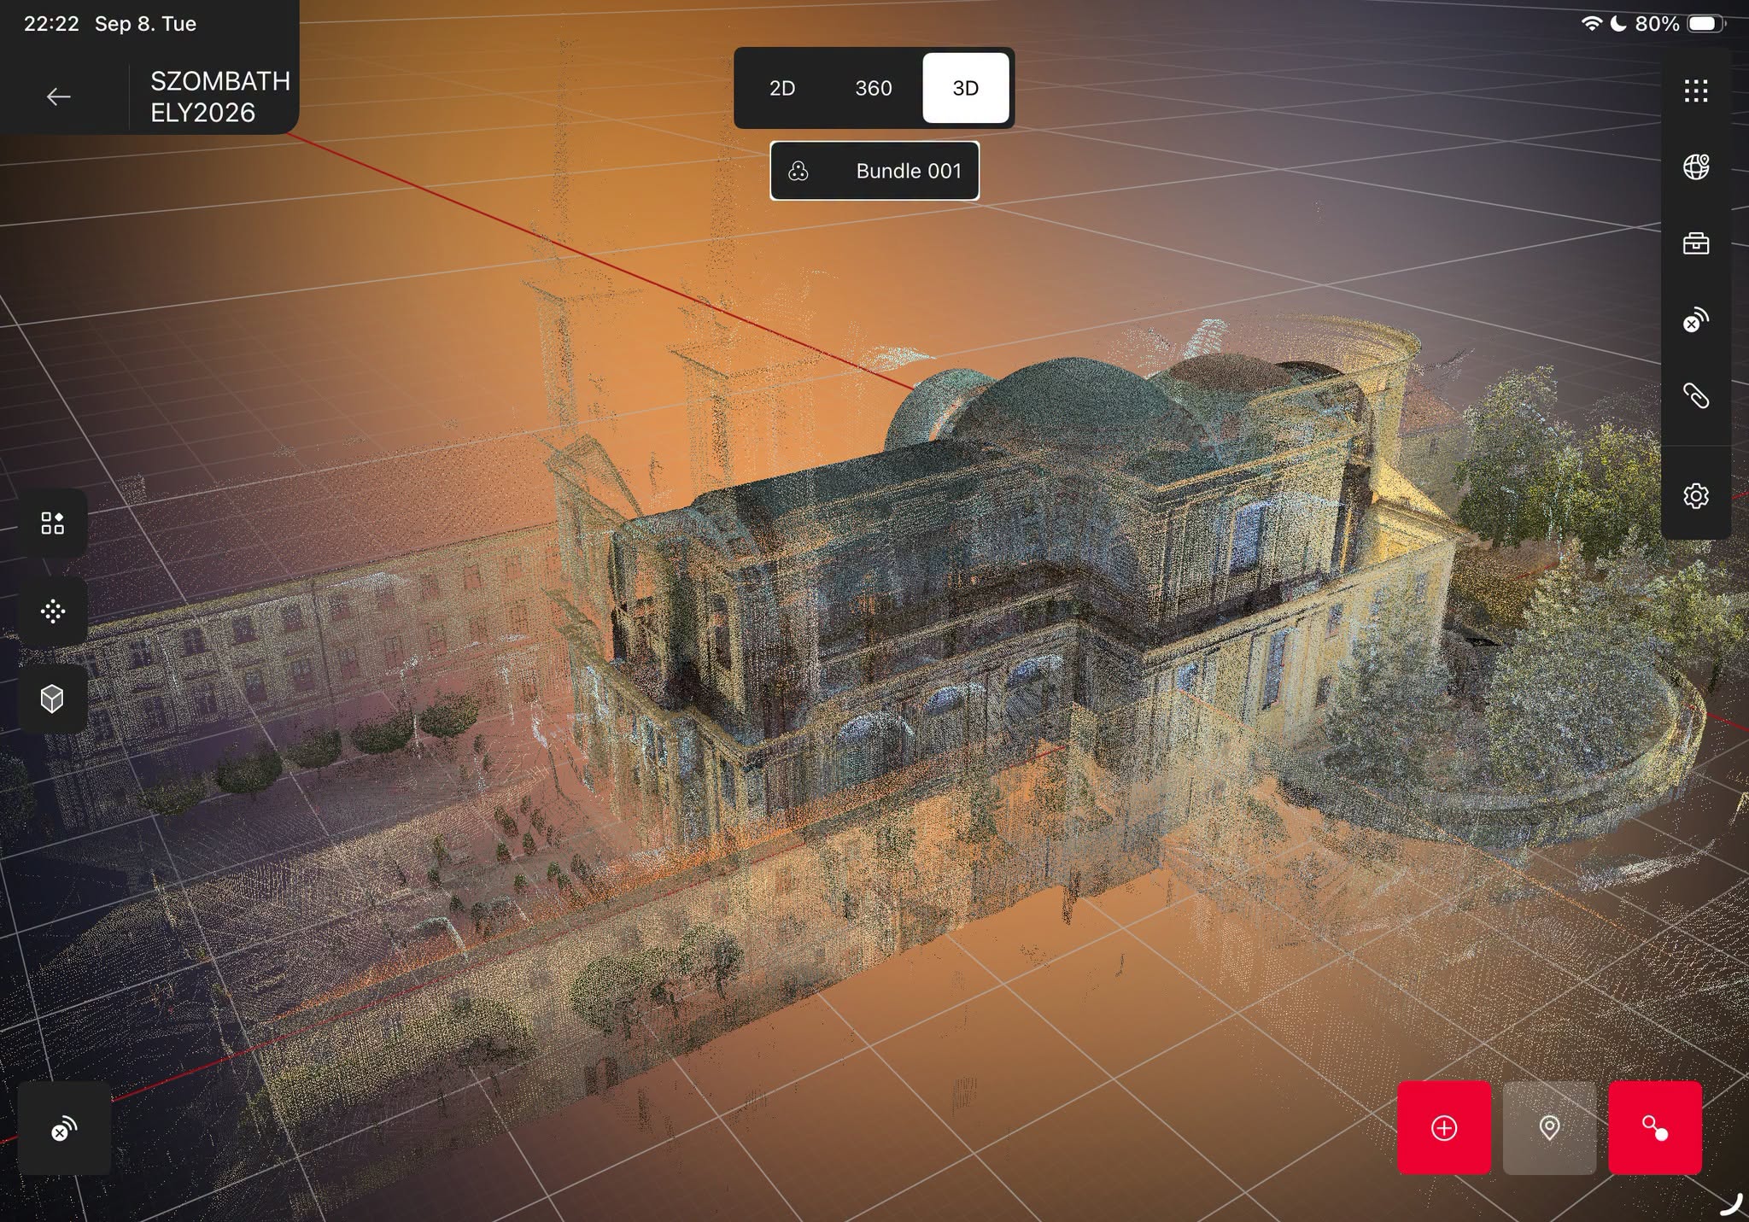The height and width of the screenshot is (1222, 1749).
Task: Open the toolbox icon in right sidebar
Action: (1696, 243)
